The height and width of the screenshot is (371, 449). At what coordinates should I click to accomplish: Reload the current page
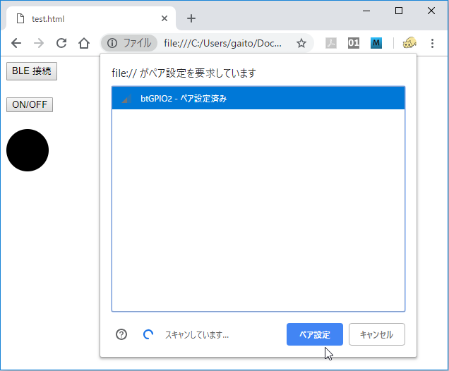(61, 43)
